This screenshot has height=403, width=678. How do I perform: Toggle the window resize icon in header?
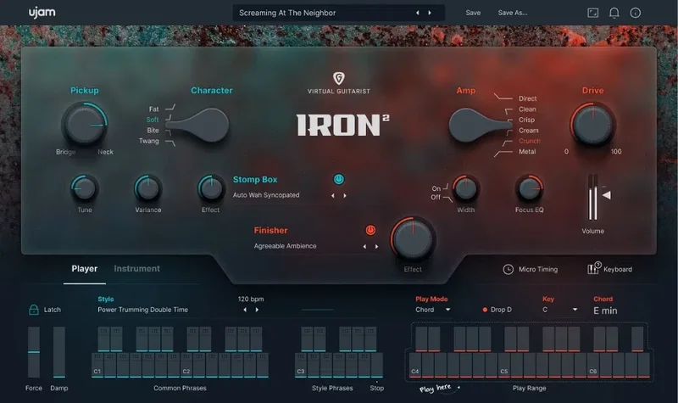pos(592,13)
